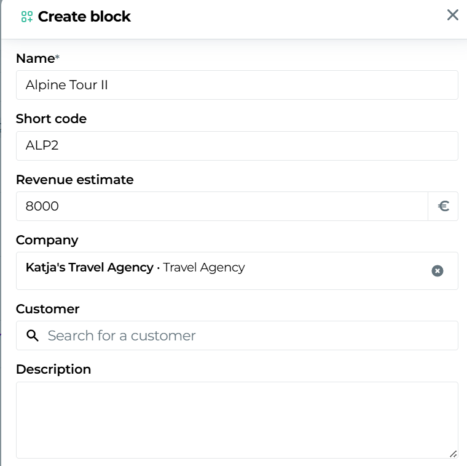
Task: Click the Short code label
Action: [51, 119]
